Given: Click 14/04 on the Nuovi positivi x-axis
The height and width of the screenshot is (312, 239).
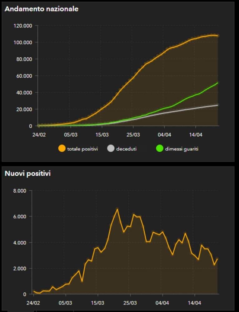Looking at the screenshot, I should point(194,303).
